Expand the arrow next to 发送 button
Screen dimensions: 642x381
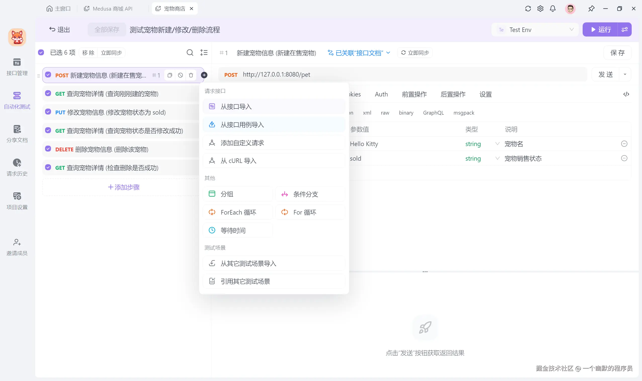[625, 75]
